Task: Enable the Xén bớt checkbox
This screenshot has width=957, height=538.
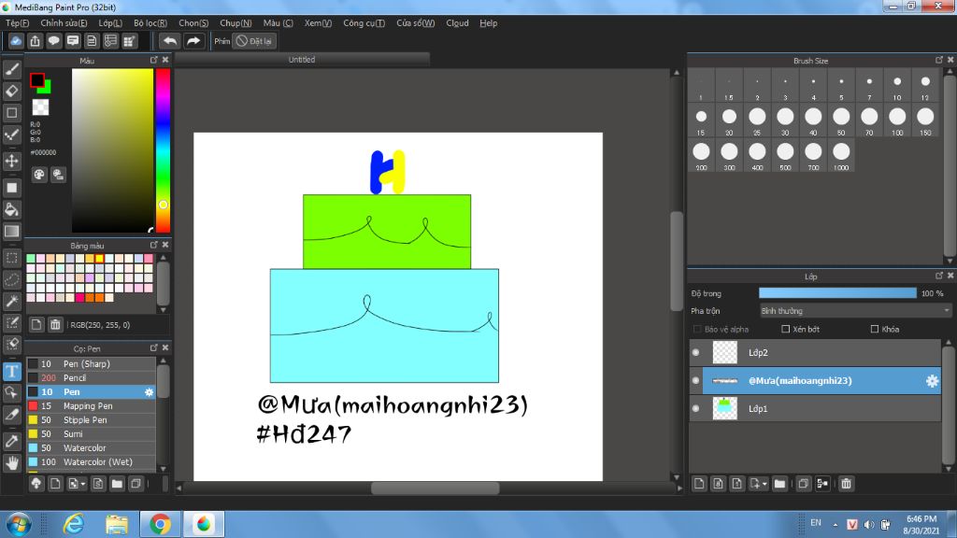Action: click(785, 330)
